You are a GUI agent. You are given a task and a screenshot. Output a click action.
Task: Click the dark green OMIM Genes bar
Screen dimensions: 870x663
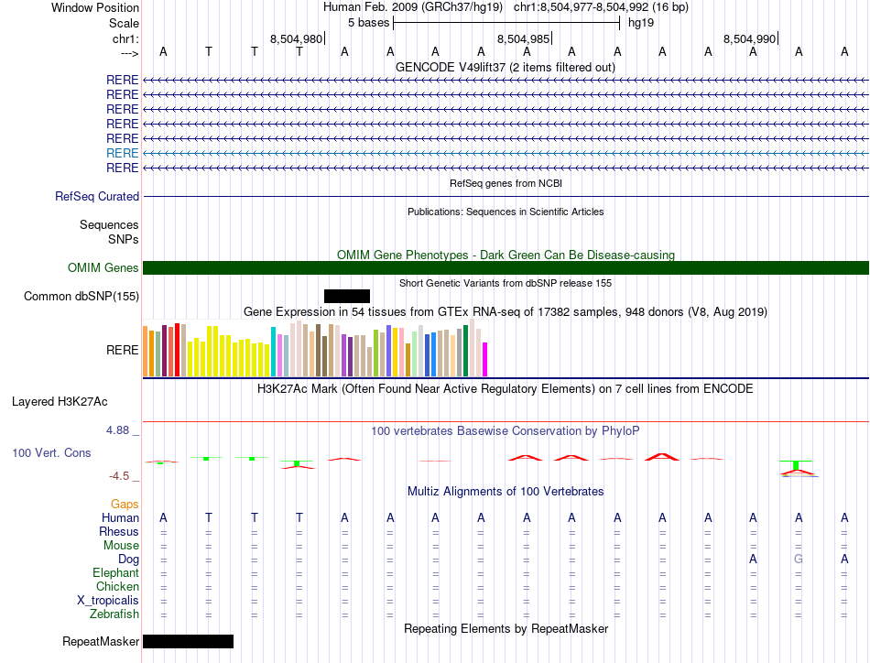[x=506, y=268]
